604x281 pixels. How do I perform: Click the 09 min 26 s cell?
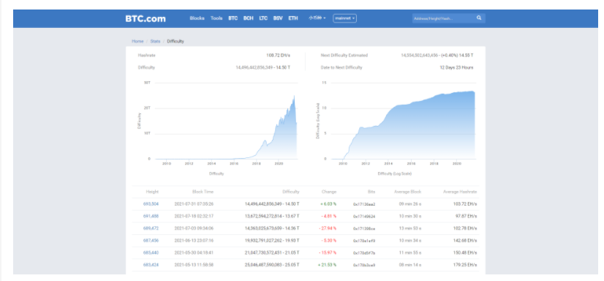pyautogui.click(x=410, y=204)
